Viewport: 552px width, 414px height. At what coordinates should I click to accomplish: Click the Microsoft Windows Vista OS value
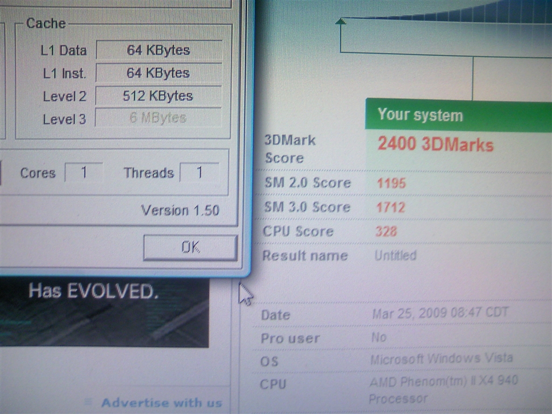(x=441, y=358)
